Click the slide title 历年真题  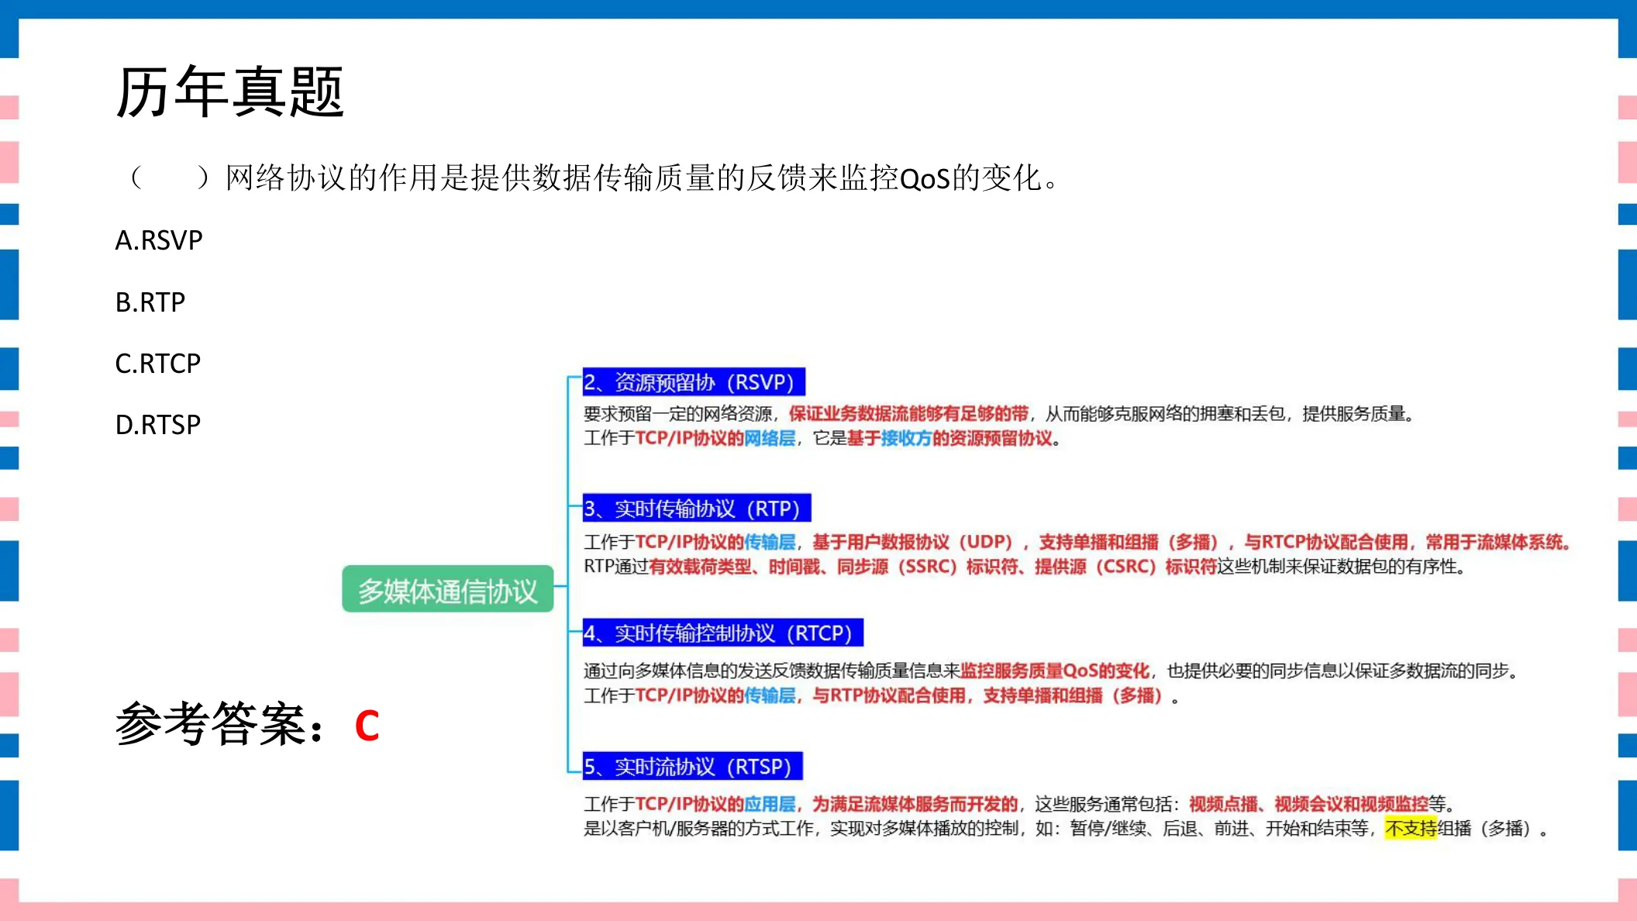tap(229, 92)
